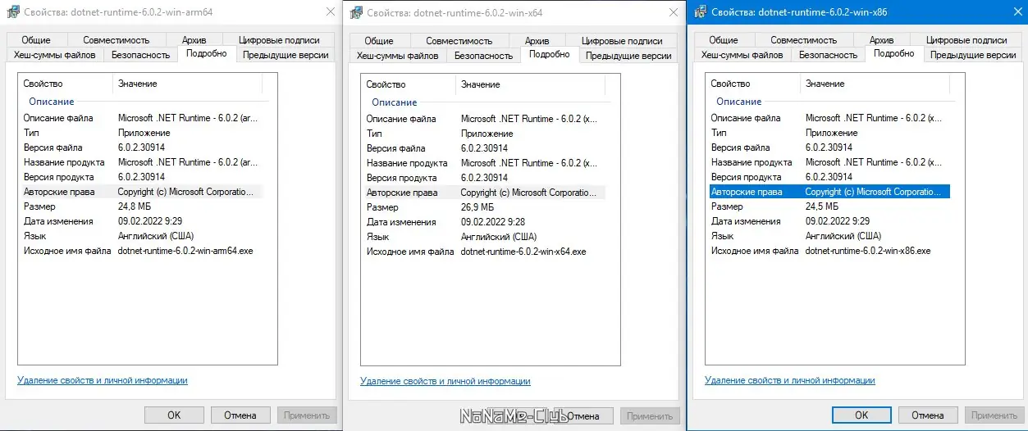Select Авторские права row in arm64 window
Viewport: 1028px width, 431px height.
140,192
